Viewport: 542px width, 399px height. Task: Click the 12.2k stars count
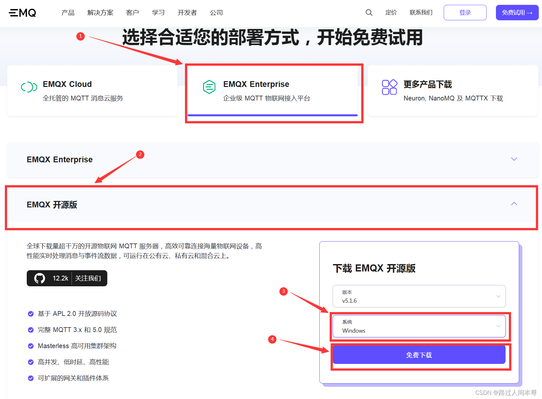60,278
